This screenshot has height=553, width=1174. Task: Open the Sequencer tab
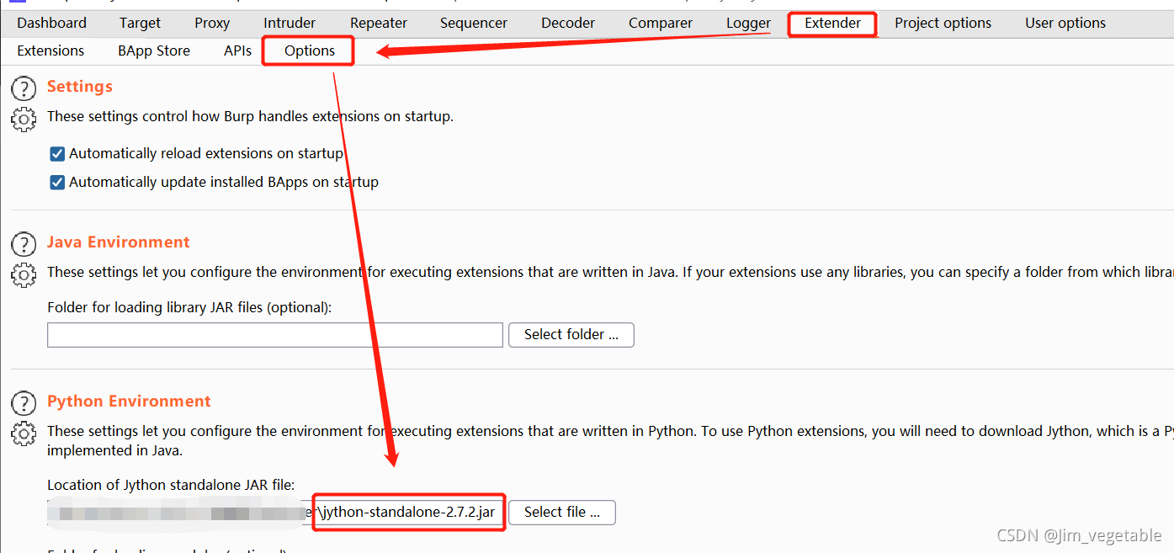474,23
